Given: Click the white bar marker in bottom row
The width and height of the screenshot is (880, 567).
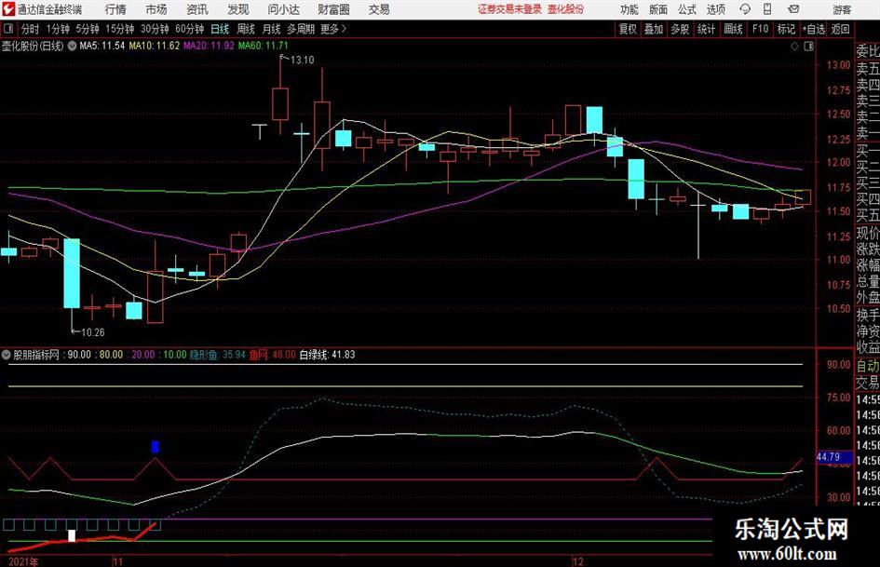Looking at the screenshot, I should [x=72, y=535].
